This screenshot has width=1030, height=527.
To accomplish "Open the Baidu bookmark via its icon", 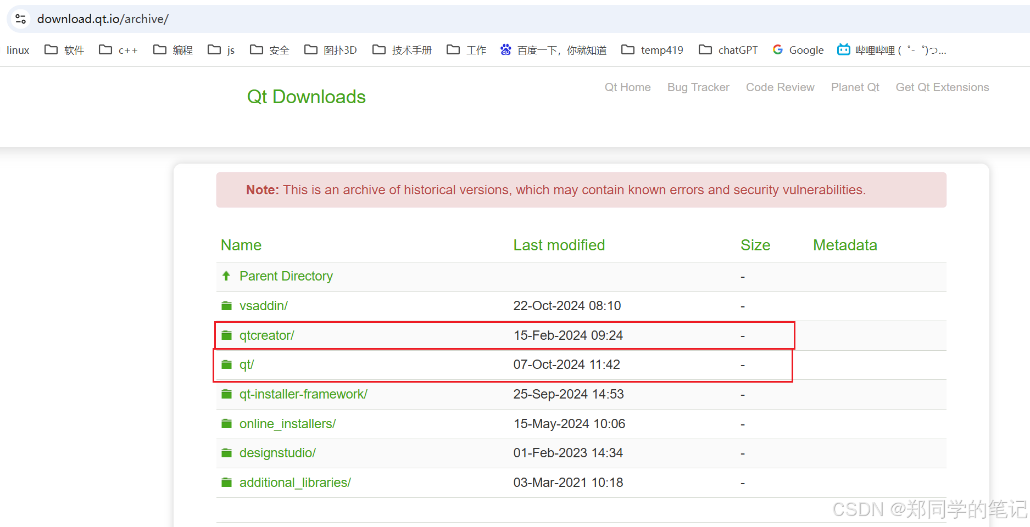I will (505, 49).
